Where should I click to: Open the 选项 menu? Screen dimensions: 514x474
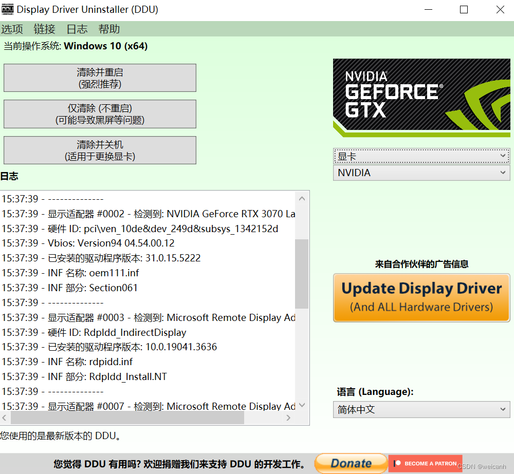pos(12,29)
